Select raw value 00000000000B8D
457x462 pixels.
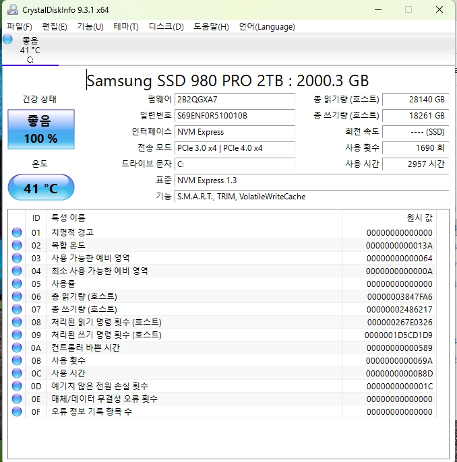pyautogui.click(x=399, y=374)
